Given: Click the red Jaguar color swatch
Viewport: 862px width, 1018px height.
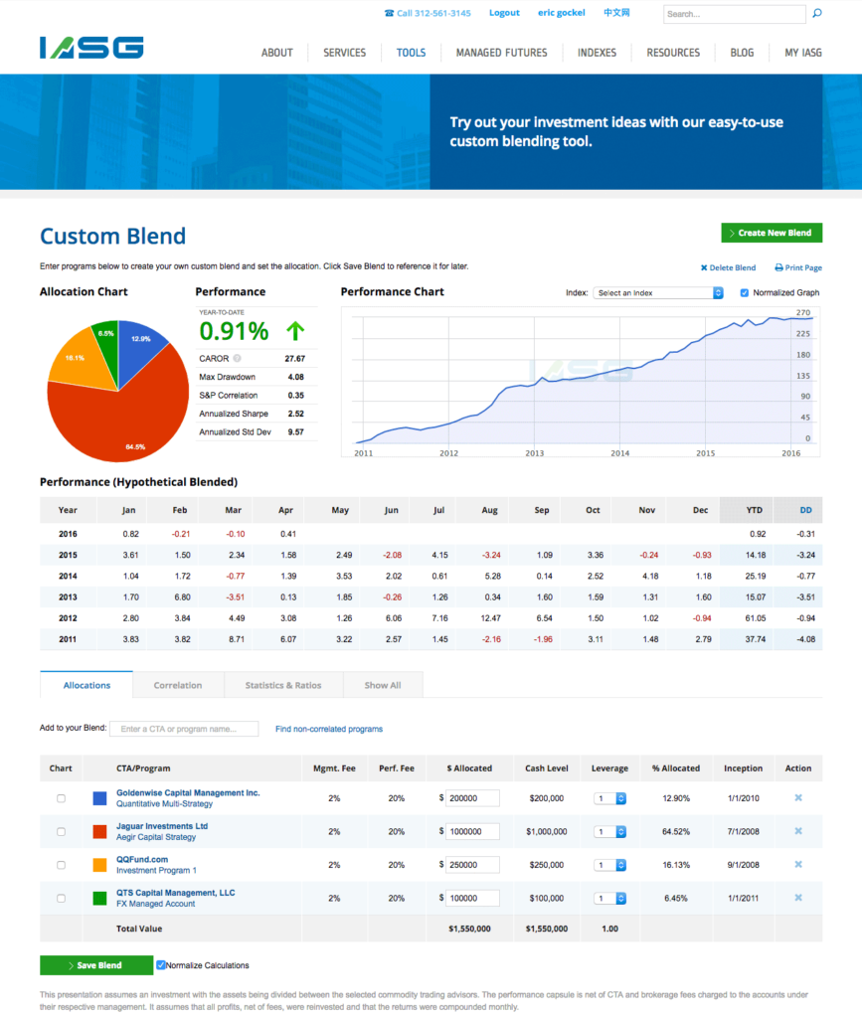Looking at the screenshot, I should [99, 832].
